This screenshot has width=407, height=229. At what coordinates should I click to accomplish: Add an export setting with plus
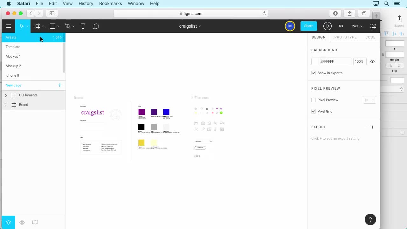[372, 127]
